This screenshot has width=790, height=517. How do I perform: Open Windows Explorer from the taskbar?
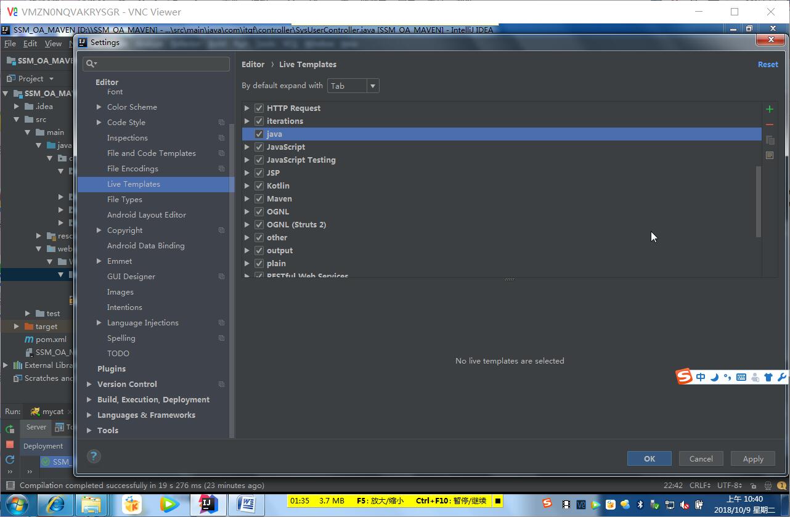click(91, 505)
